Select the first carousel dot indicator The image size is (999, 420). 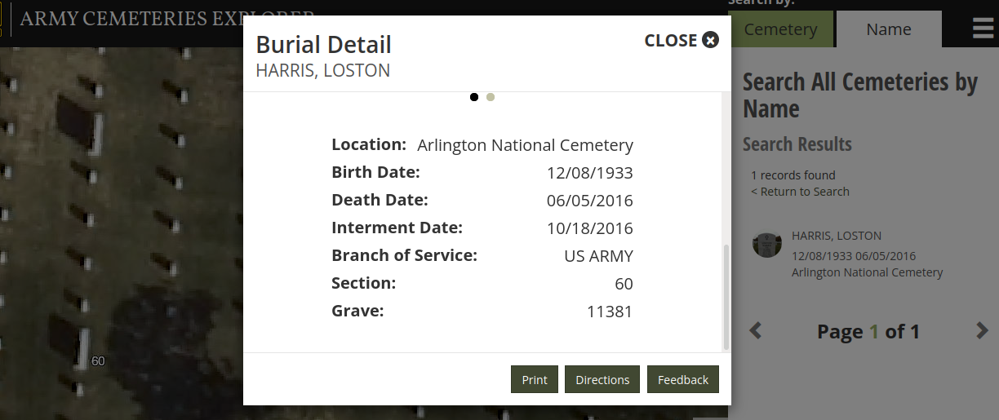[474, 97]
